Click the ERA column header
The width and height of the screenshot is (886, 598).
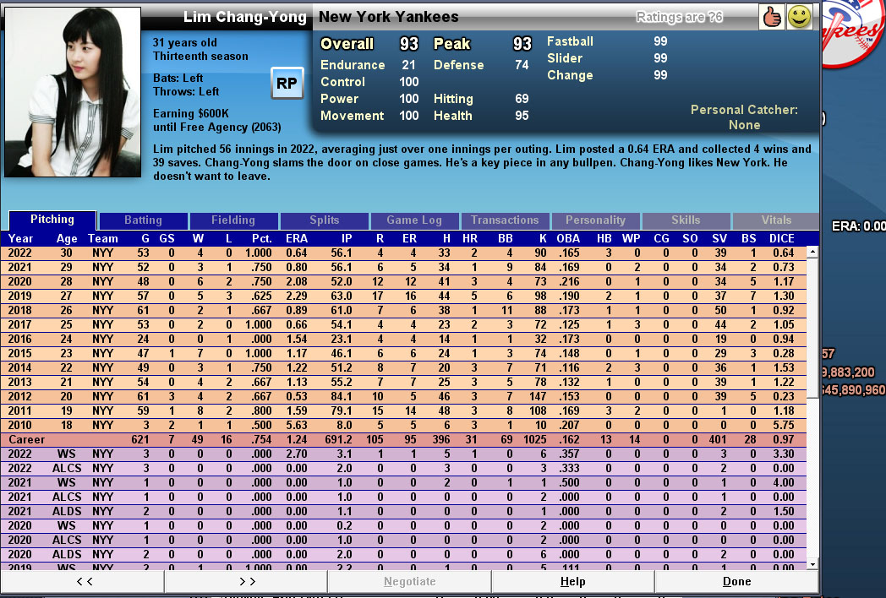click(x=297, y=238)
